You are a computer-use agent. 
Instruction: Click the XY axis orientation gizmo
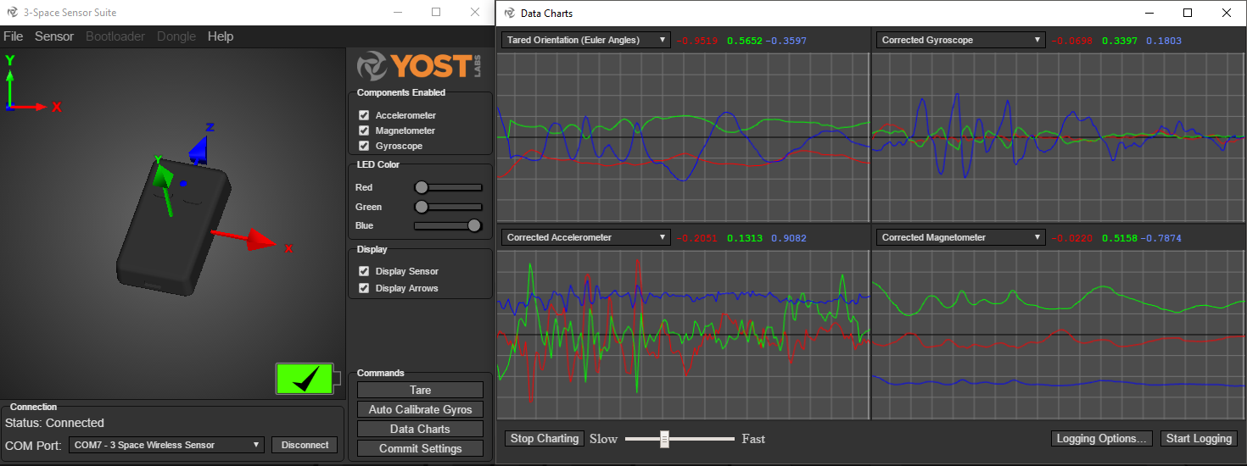32,85
